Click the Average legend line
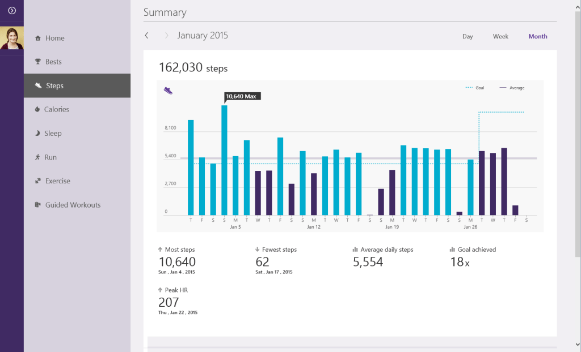581x352 pixels. click(x=503, y=88)
